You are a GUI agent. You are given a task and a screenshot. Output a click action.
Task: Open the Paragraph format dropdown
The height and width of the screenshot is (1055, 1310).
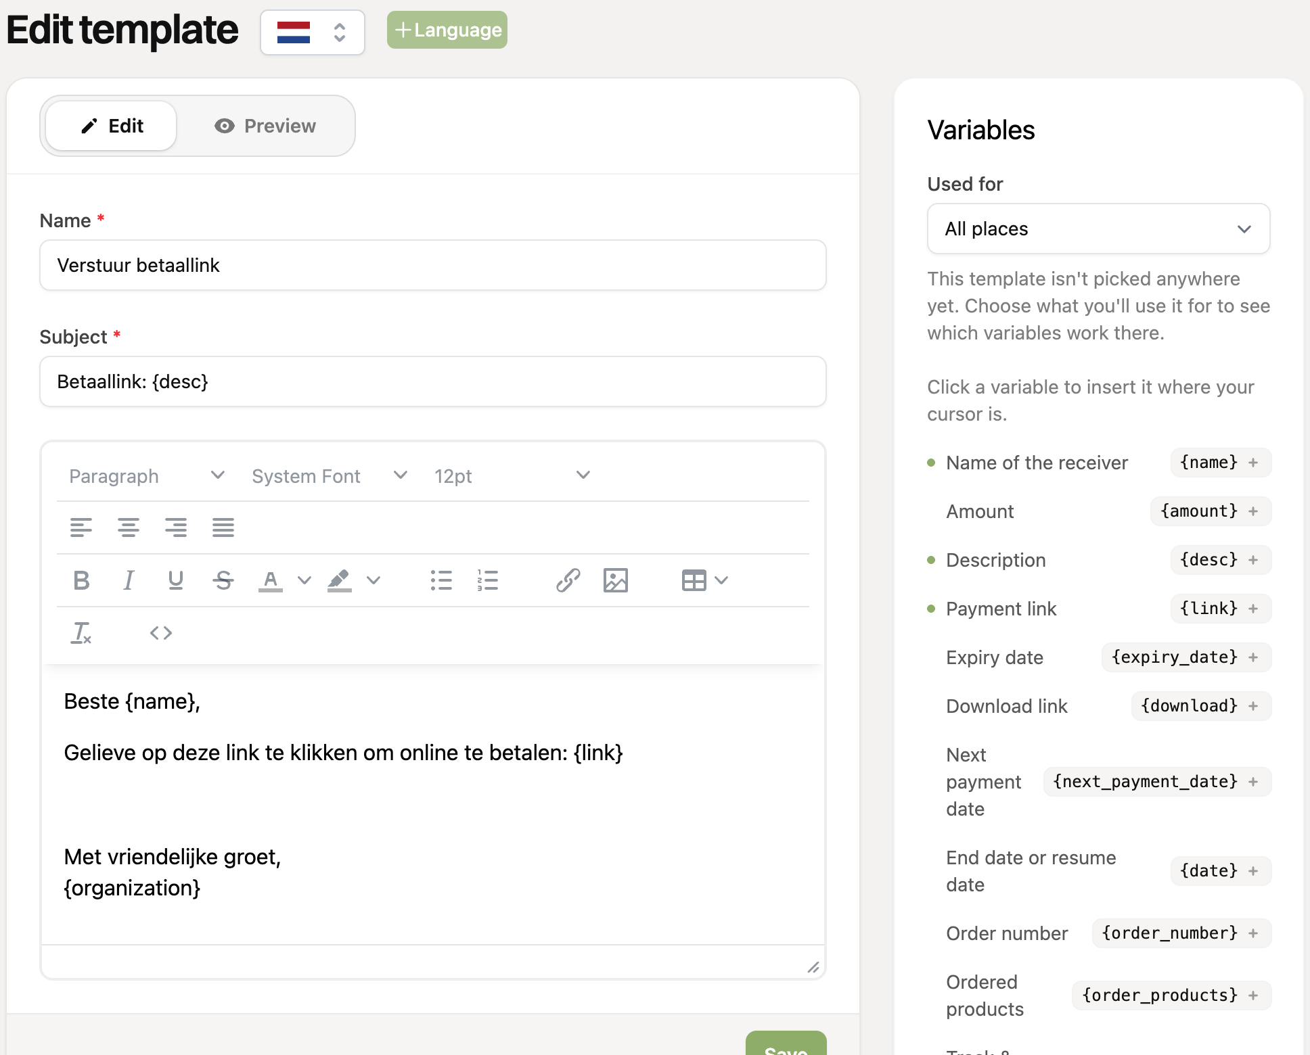coord(147,475)
